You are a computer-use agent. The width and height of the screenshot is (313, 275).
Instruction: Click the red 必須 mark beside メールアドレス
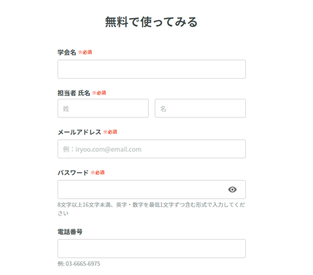pyautogui.click(x=110, y=132)
